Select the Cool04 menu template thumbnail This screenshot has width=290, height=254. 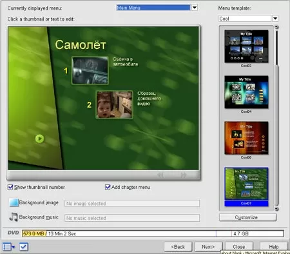pos(246,92)
